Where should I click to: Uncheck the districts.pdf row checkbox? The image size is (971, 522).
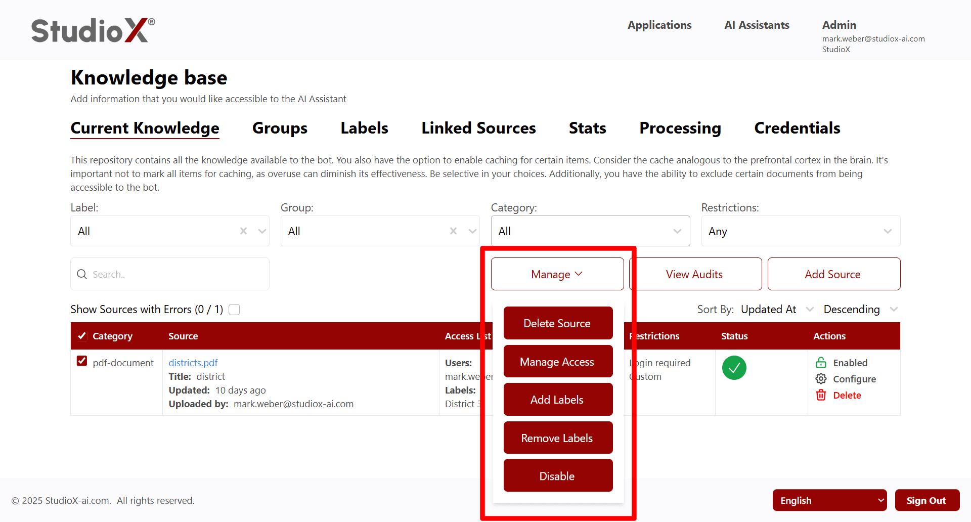tap(82, 361)
